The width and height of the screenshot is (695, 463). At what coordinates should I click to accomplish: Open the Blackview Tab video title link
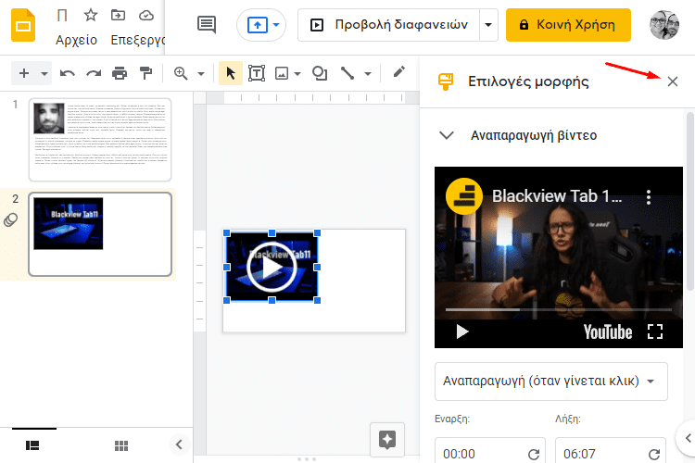(557, 195)
